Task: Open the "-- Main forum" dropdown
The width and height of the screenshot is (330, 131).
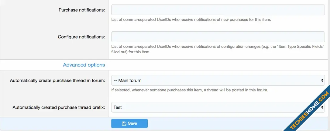Action: pyautogui.click(x=218, y=80)
